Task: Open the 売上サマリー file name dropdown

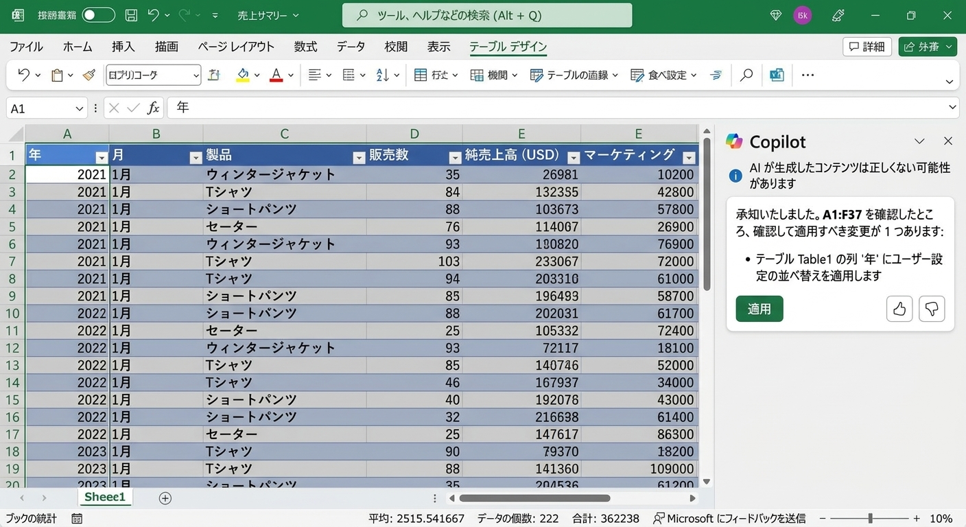Action: point(268,15)
